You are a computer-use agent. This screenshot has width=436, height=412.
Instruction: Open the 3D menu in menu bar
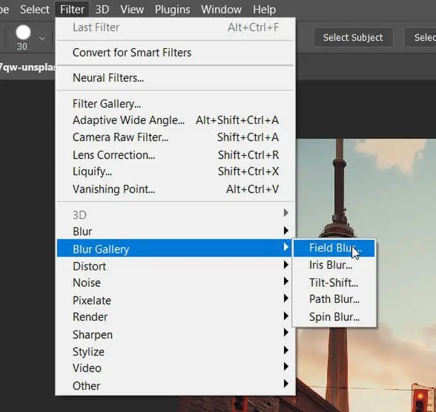click(x=102, y=10)
